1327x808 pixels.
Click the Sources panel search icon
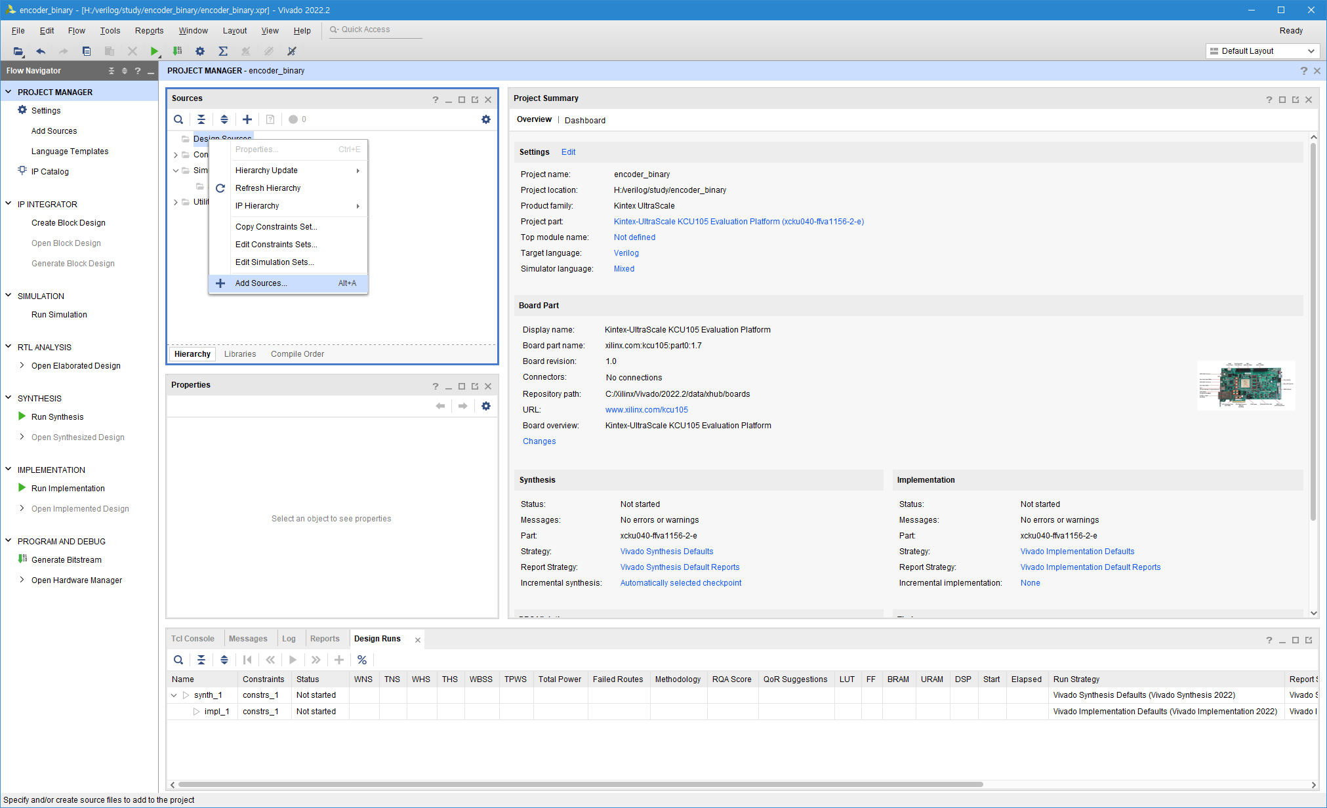tap(178, 119)
